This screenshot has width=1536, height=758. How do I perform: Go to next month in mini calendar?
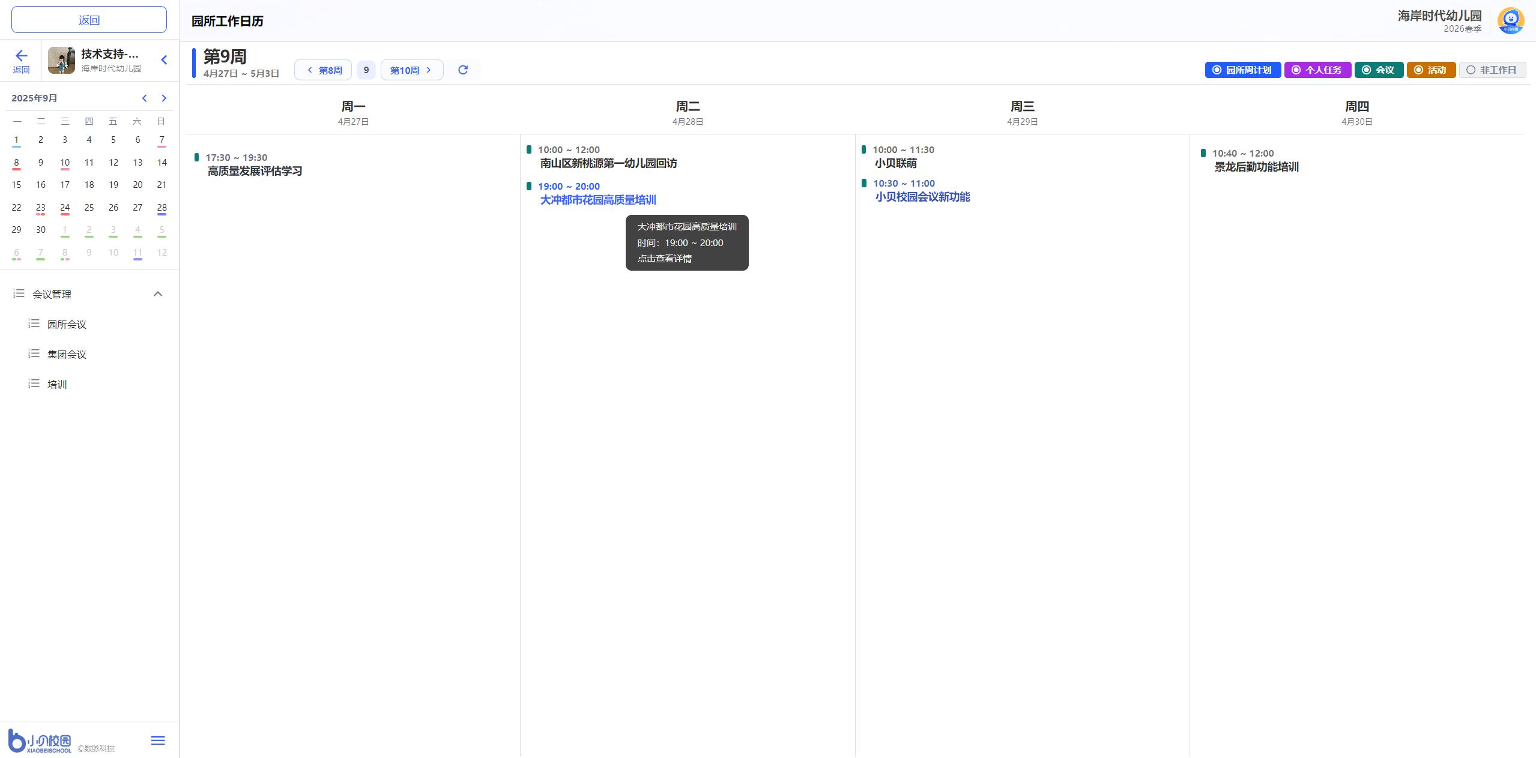click(x=164, y=98)
